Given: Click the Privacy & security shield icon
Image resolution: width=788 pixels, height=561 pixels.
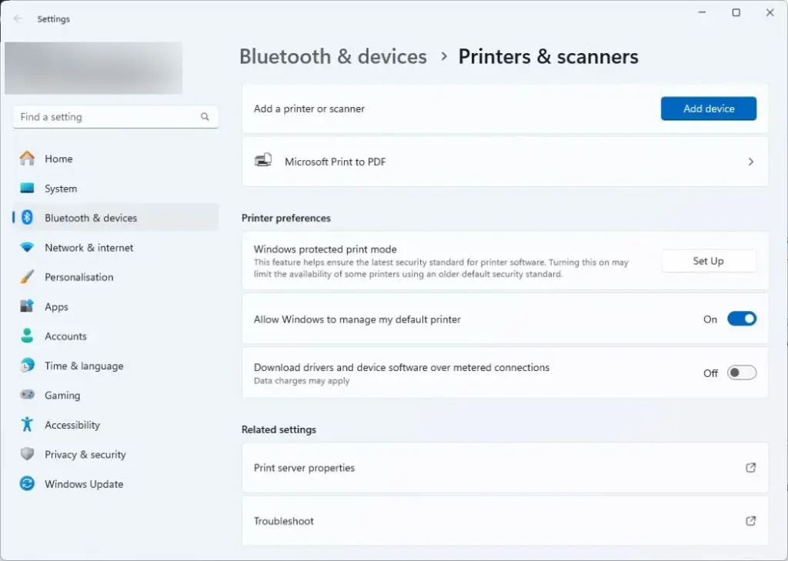Looking at the screenshot, I should [x=27, y=455].
